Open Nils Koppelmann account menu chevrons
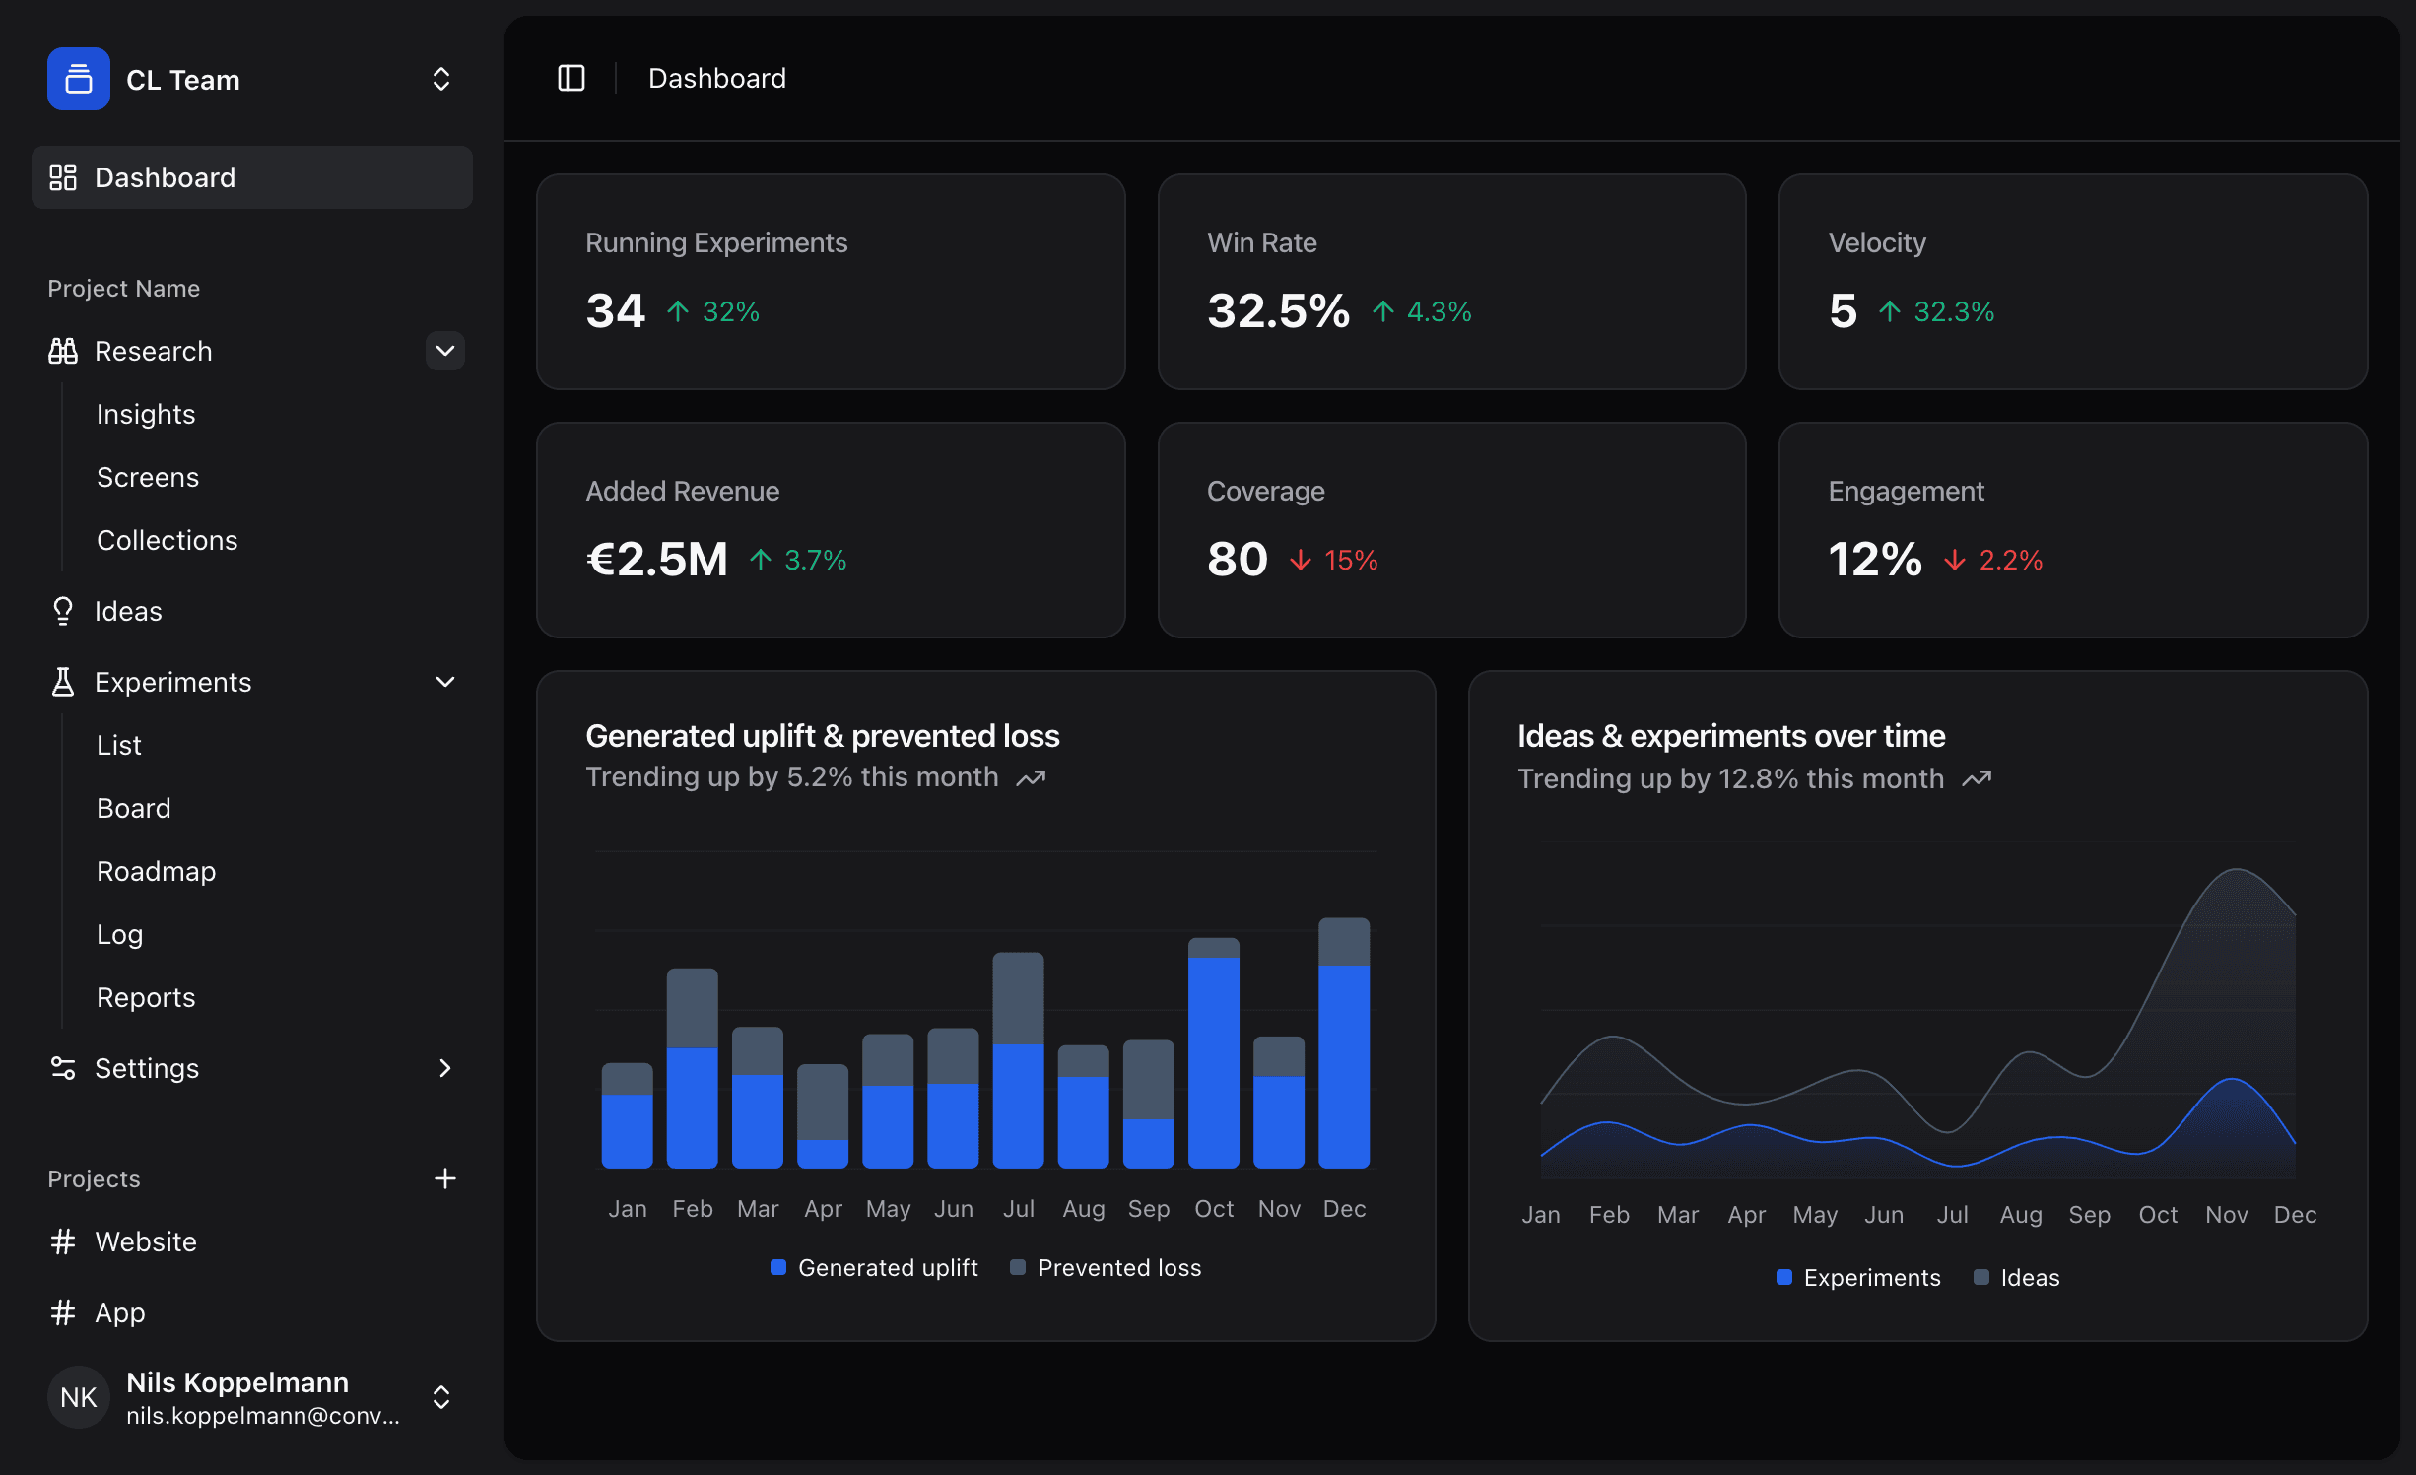The width and height of the screenshot is (2416, 1475). tap(441, 1397)
